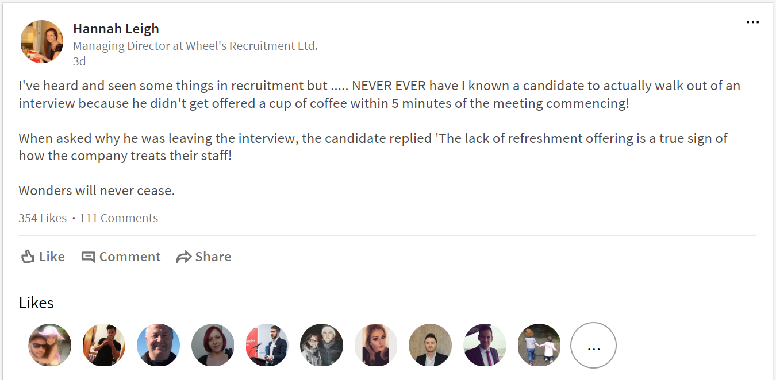This screenshot has height=380, width=776.
Task: Click the avatar of man with pink tie
Action: pos(485,346)
